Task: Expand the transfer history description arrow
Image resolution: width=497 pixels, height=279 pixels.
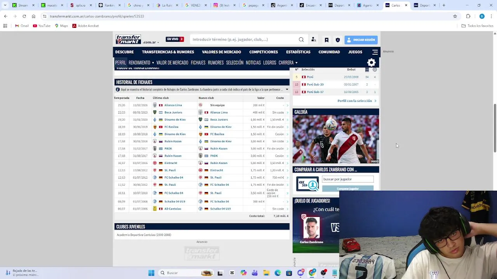Action: pyautogui.click(x=287, y=90)
